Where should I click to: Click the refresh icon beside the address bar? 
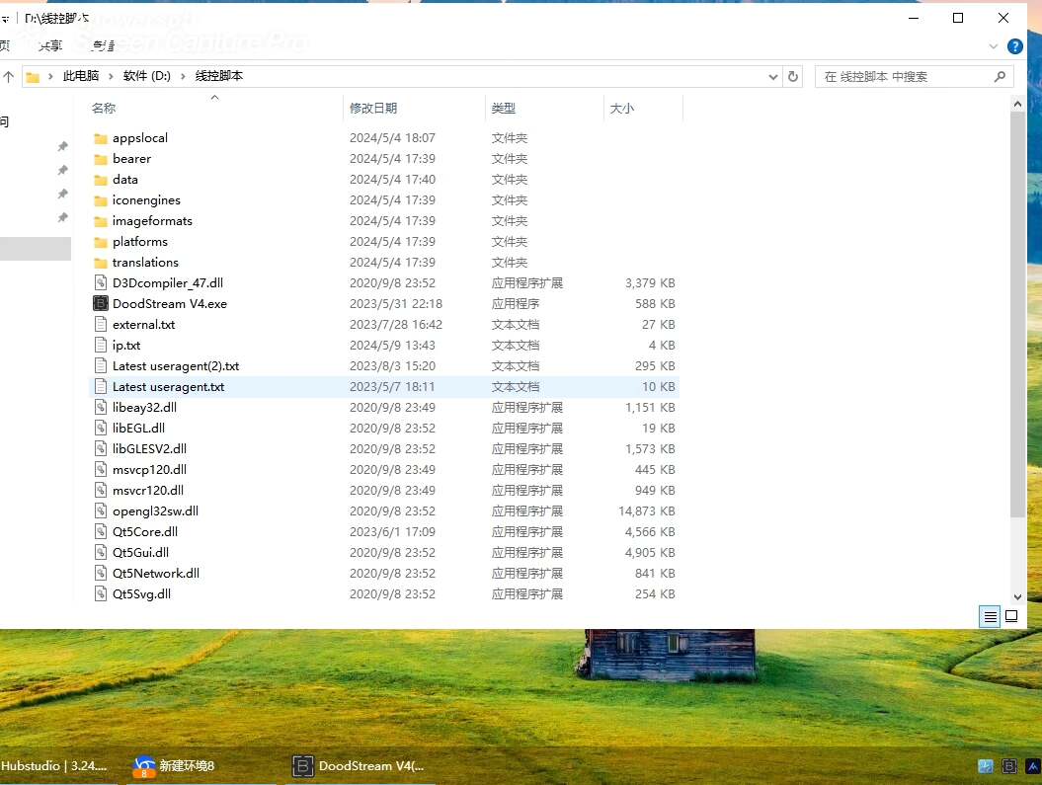point(792,76)
